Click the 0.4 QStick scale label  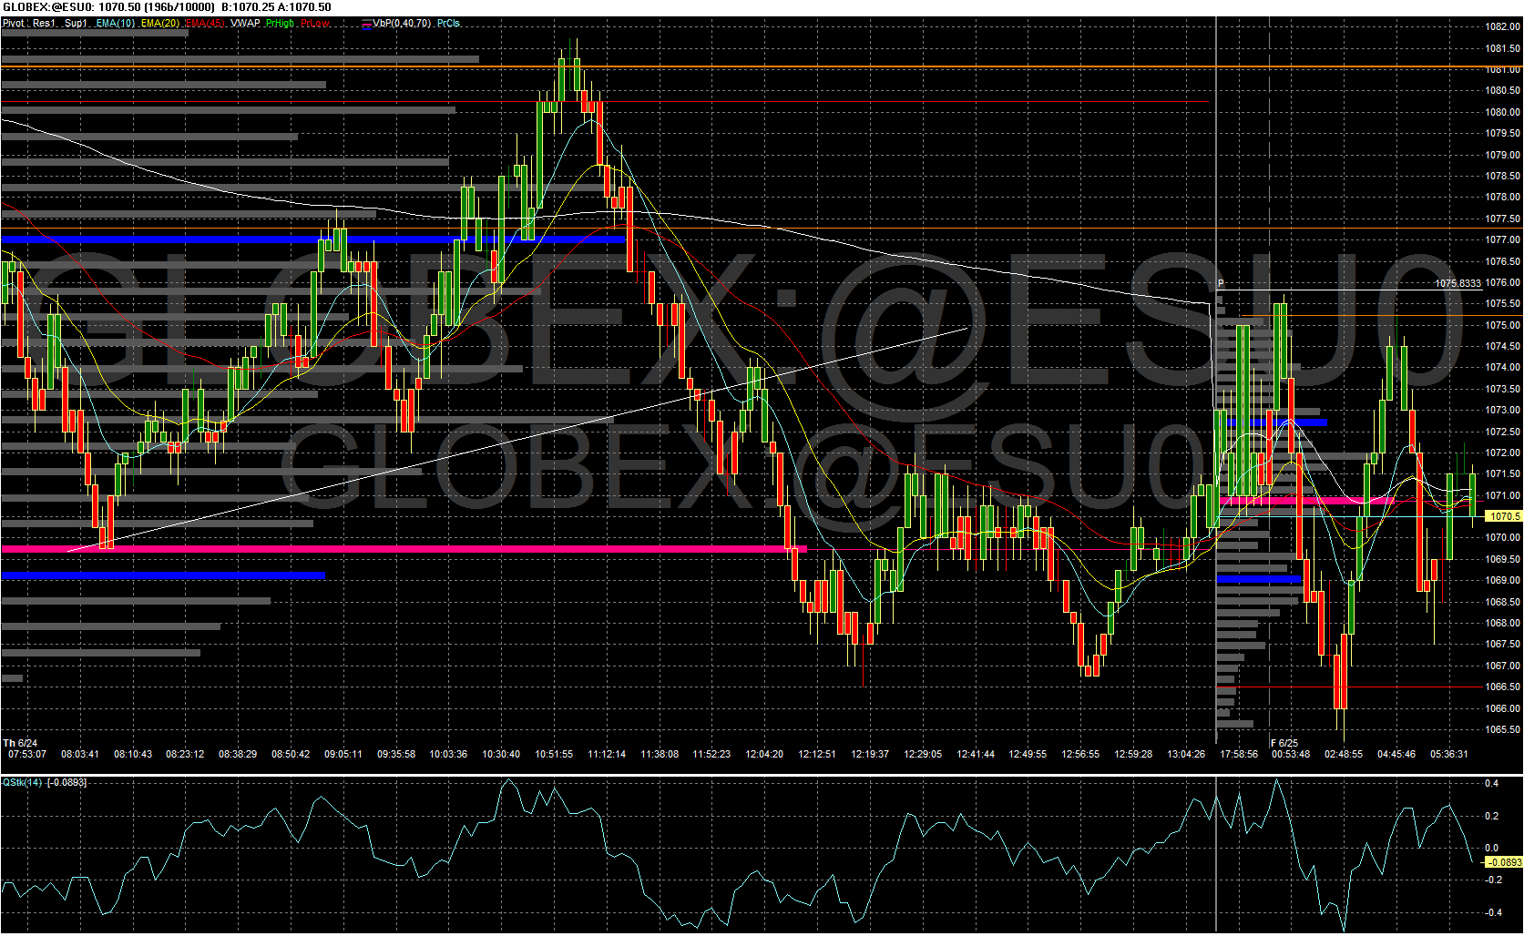1492,783
